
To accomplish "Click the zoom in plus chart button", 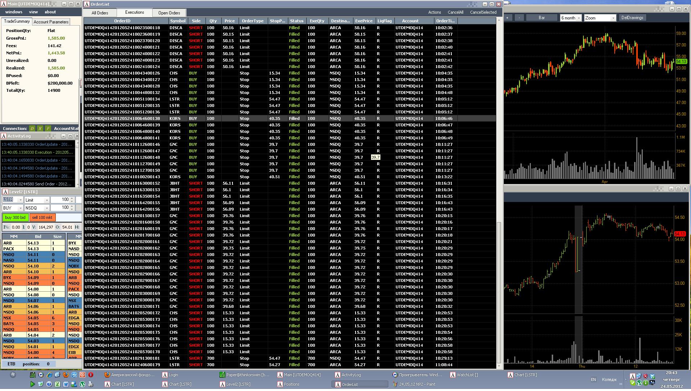I will coord(507,18).
